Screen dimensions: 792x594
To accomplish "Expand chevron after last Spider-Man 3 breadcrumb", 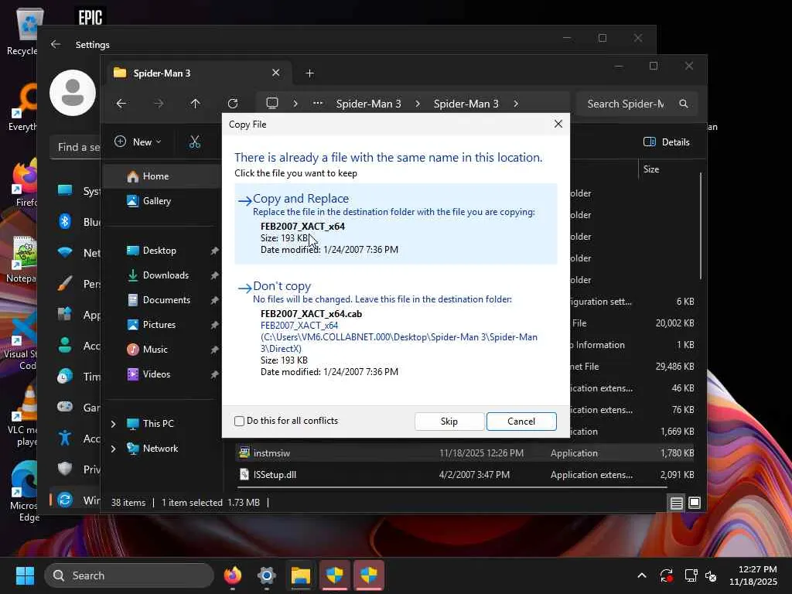I will pos(516,104).
